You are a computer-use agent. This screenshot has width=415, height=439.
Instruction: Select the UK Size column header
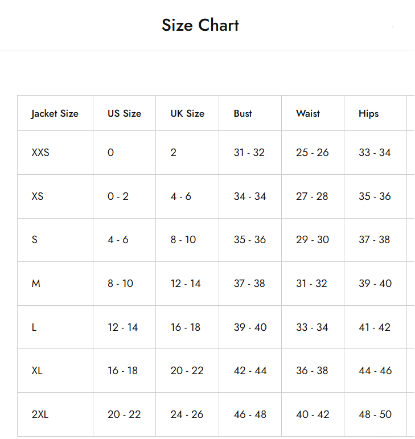coord(187,113)
